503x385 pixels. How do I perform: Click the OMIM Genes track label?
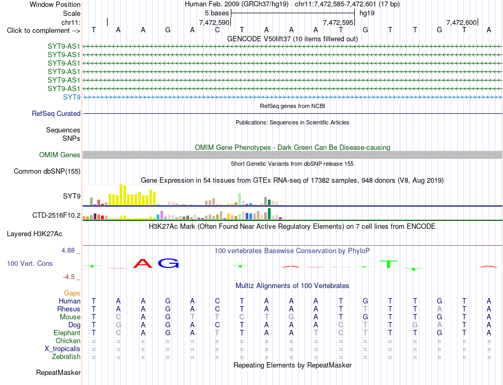coord(60,155)
